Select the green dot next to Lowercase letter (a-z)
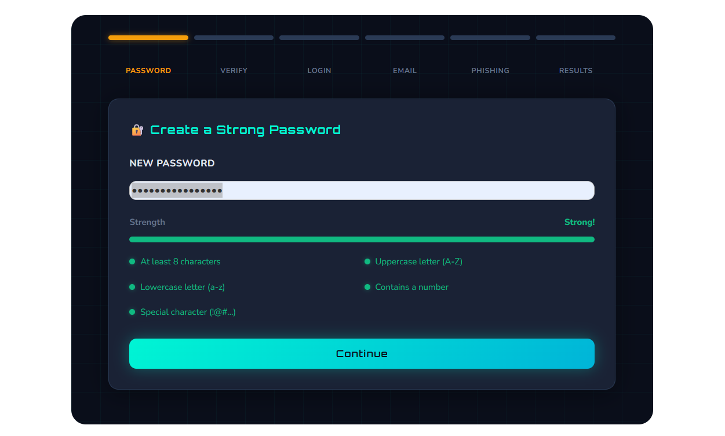 [x=132, y=287]
